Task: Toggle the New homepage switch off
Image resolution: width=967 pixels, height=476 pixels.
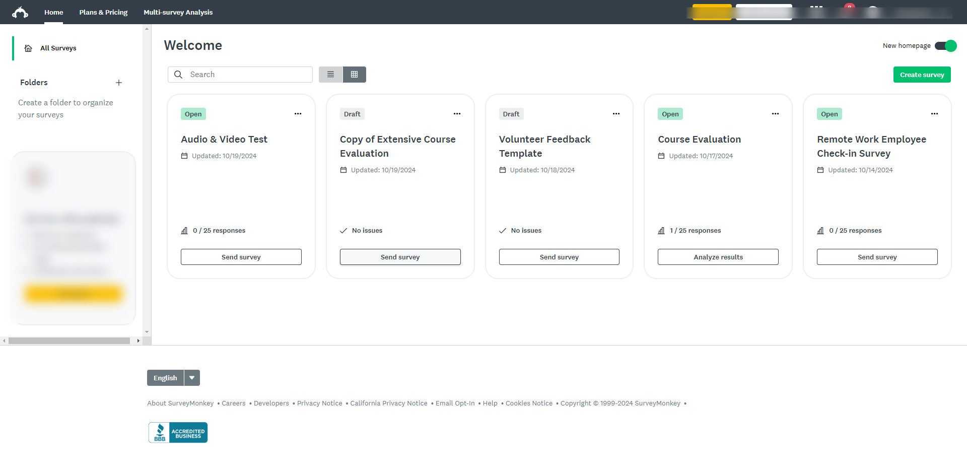Action: point(945,46)
